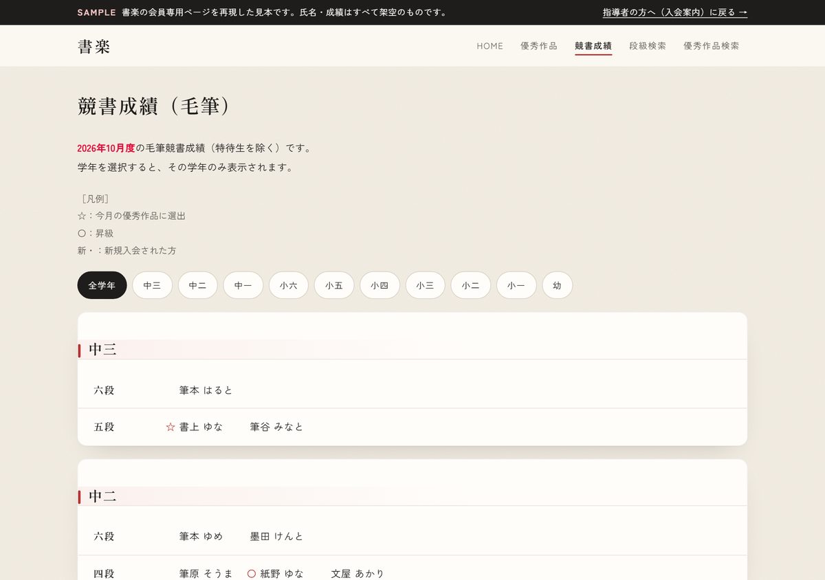Click legend line ☆：今月の優秀作品に選出

tap(131, 216)
